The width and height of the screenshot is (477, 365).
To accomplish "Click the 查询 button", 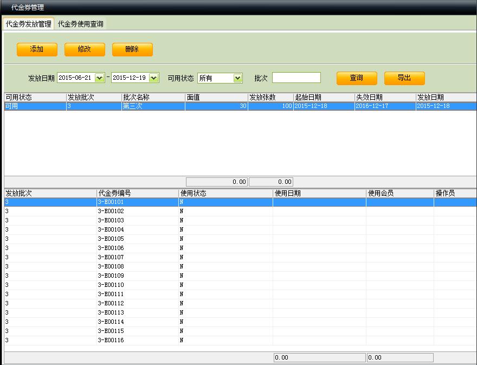I will tap(357, 78).
